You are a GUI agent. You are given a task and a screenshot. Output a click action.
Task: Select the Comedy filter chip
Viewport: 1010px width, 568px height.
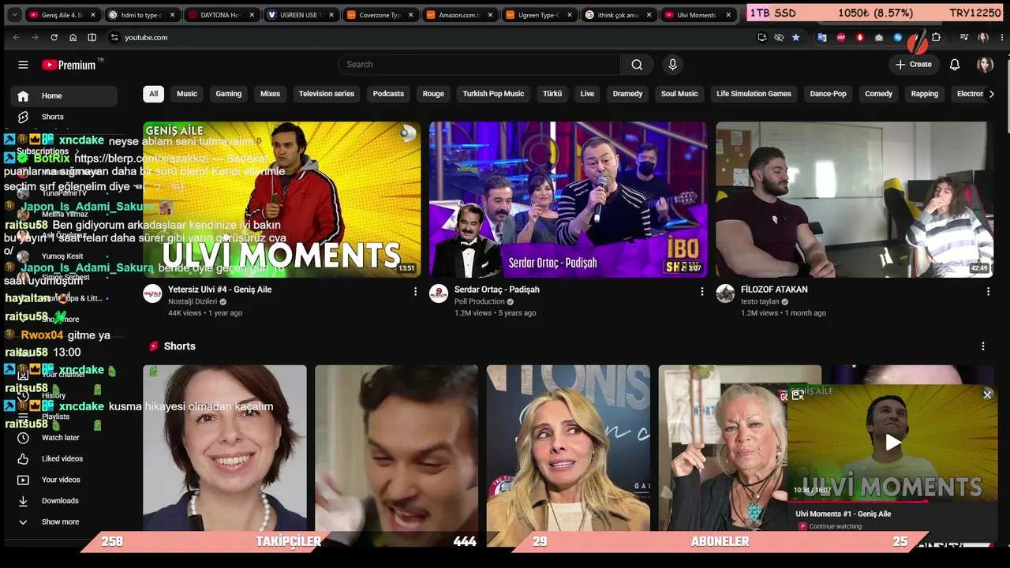[x=878, y=94]
